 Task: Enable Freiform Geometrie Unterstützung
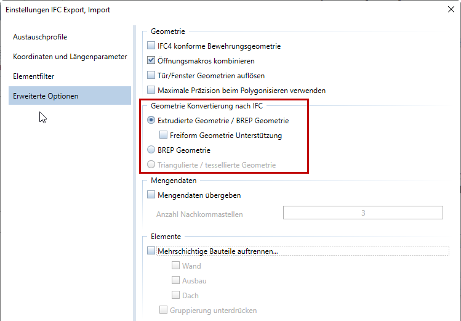(x=163, y=135)
